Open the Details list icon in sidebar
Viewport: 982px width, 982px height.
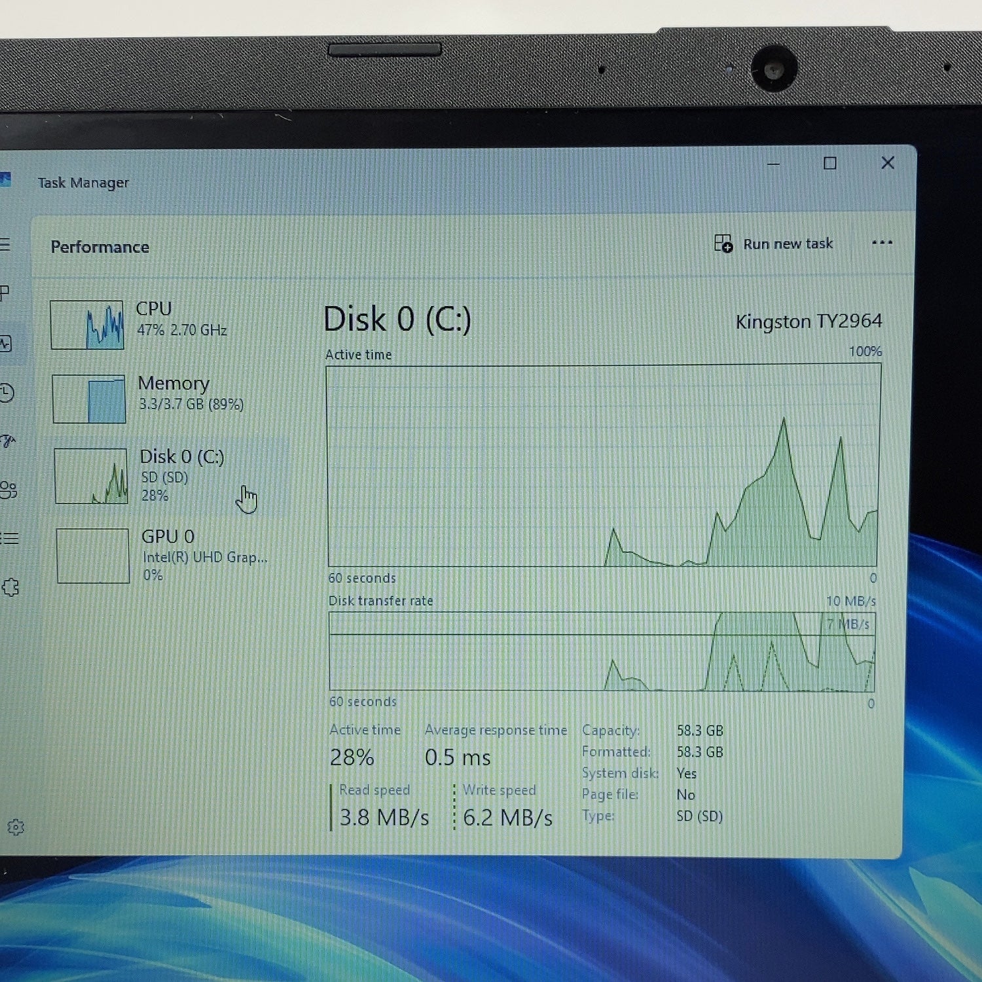tap(9, 538)
